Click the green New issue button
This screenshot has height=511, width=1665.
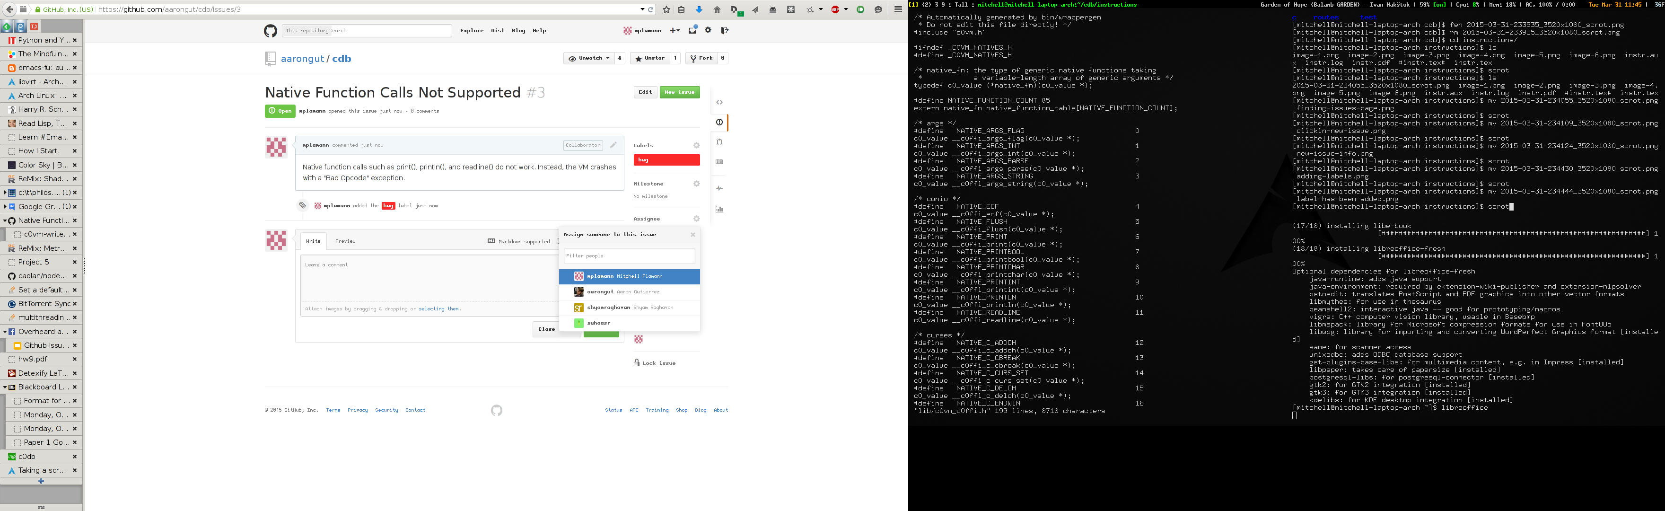tap(679, 92)
